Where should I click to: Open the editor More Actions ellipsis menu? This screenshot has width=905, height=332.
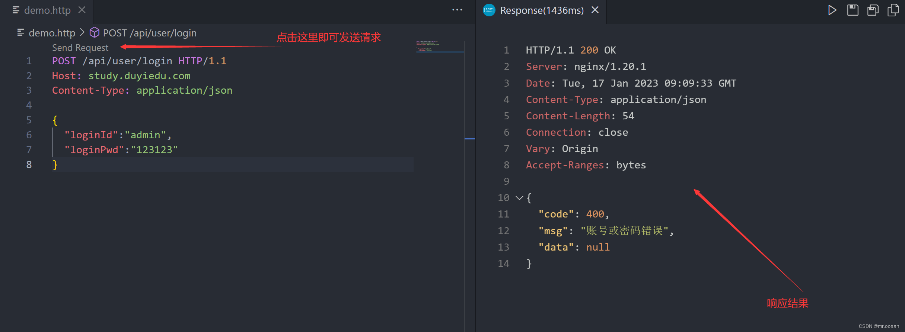(457, 10)
